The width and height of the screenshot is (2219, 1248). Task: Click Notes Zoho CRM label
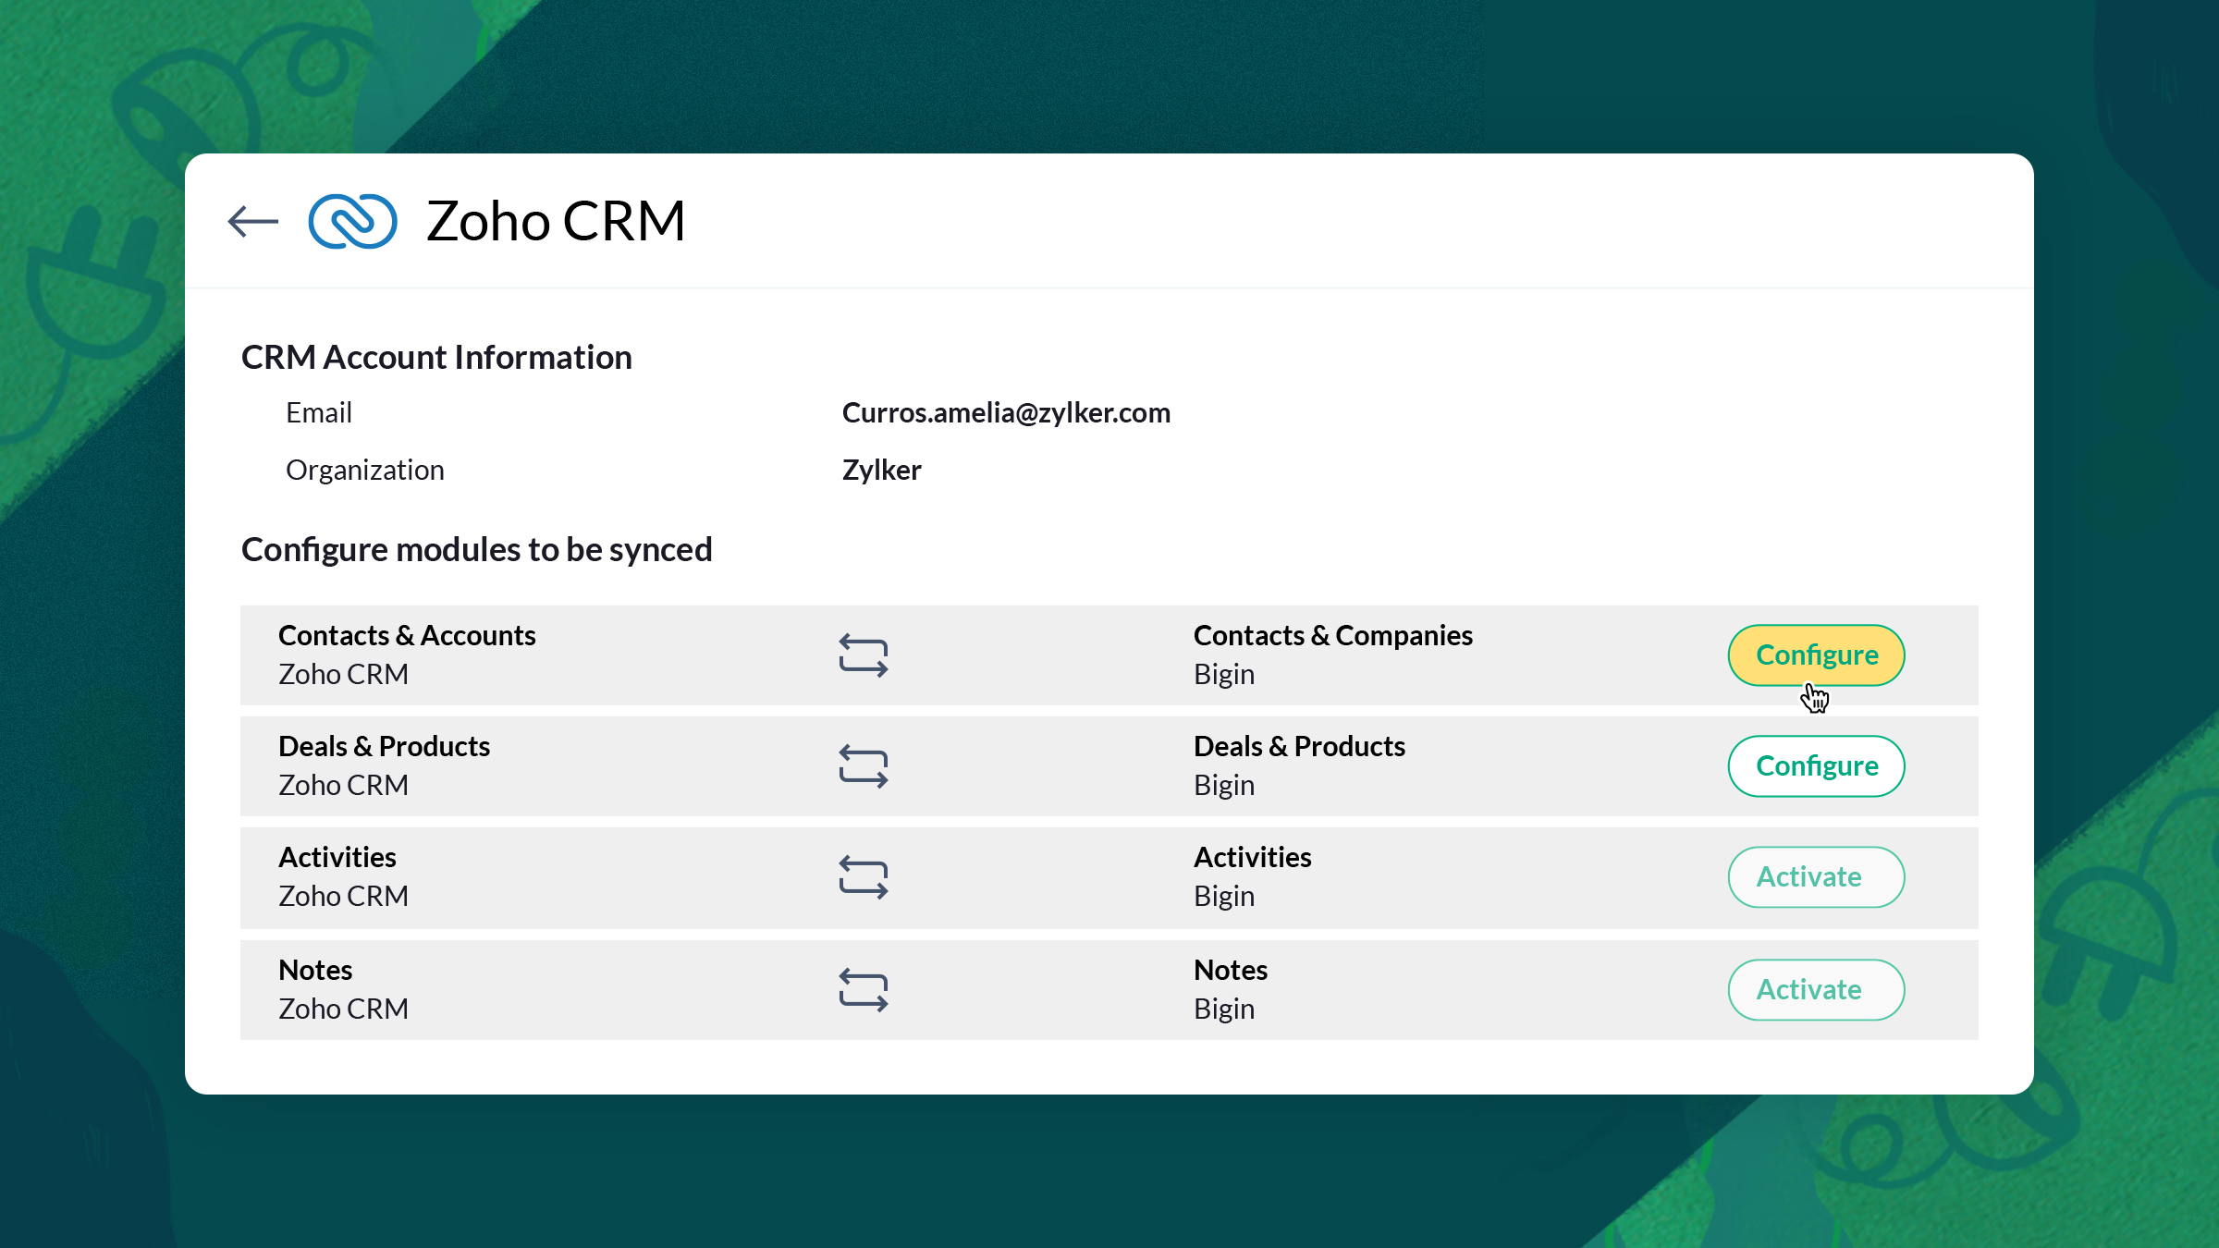pyautogui.click(x=343, y=990)
